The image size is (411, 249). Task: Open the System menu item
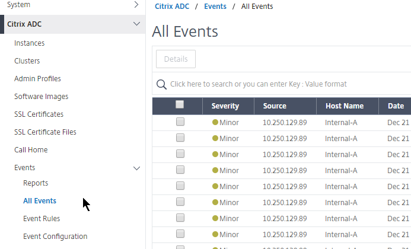point(18,5)
